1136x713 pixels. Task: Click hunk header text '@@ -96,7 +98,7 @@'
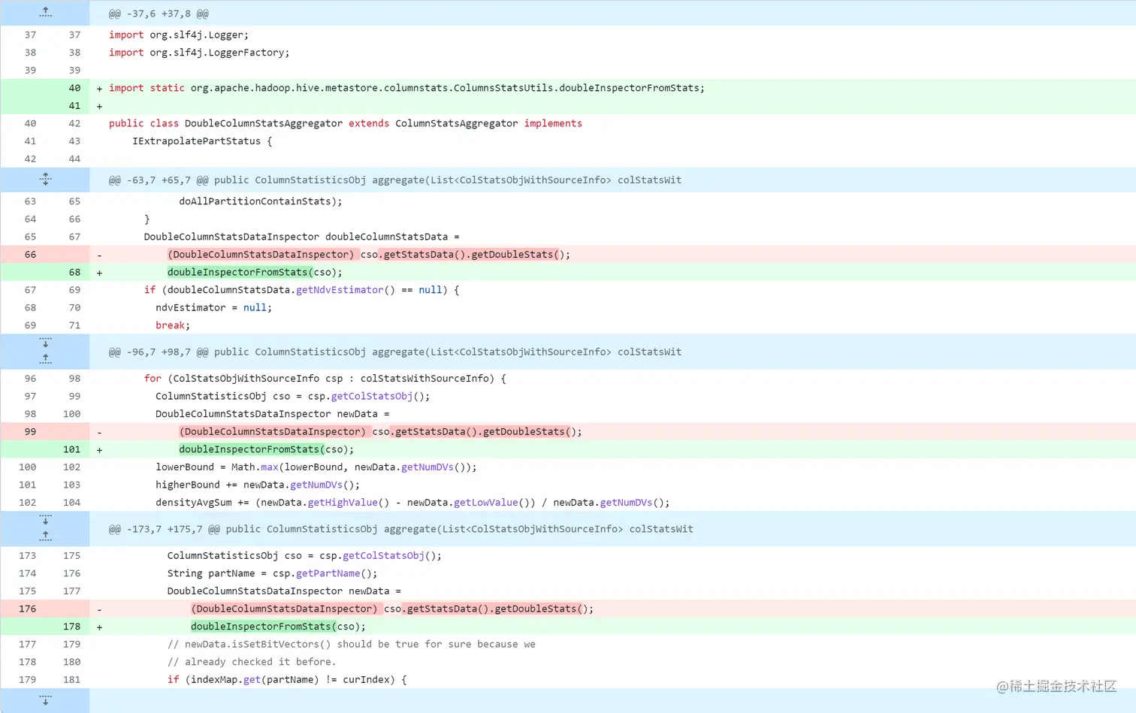[x=159, y=352]
